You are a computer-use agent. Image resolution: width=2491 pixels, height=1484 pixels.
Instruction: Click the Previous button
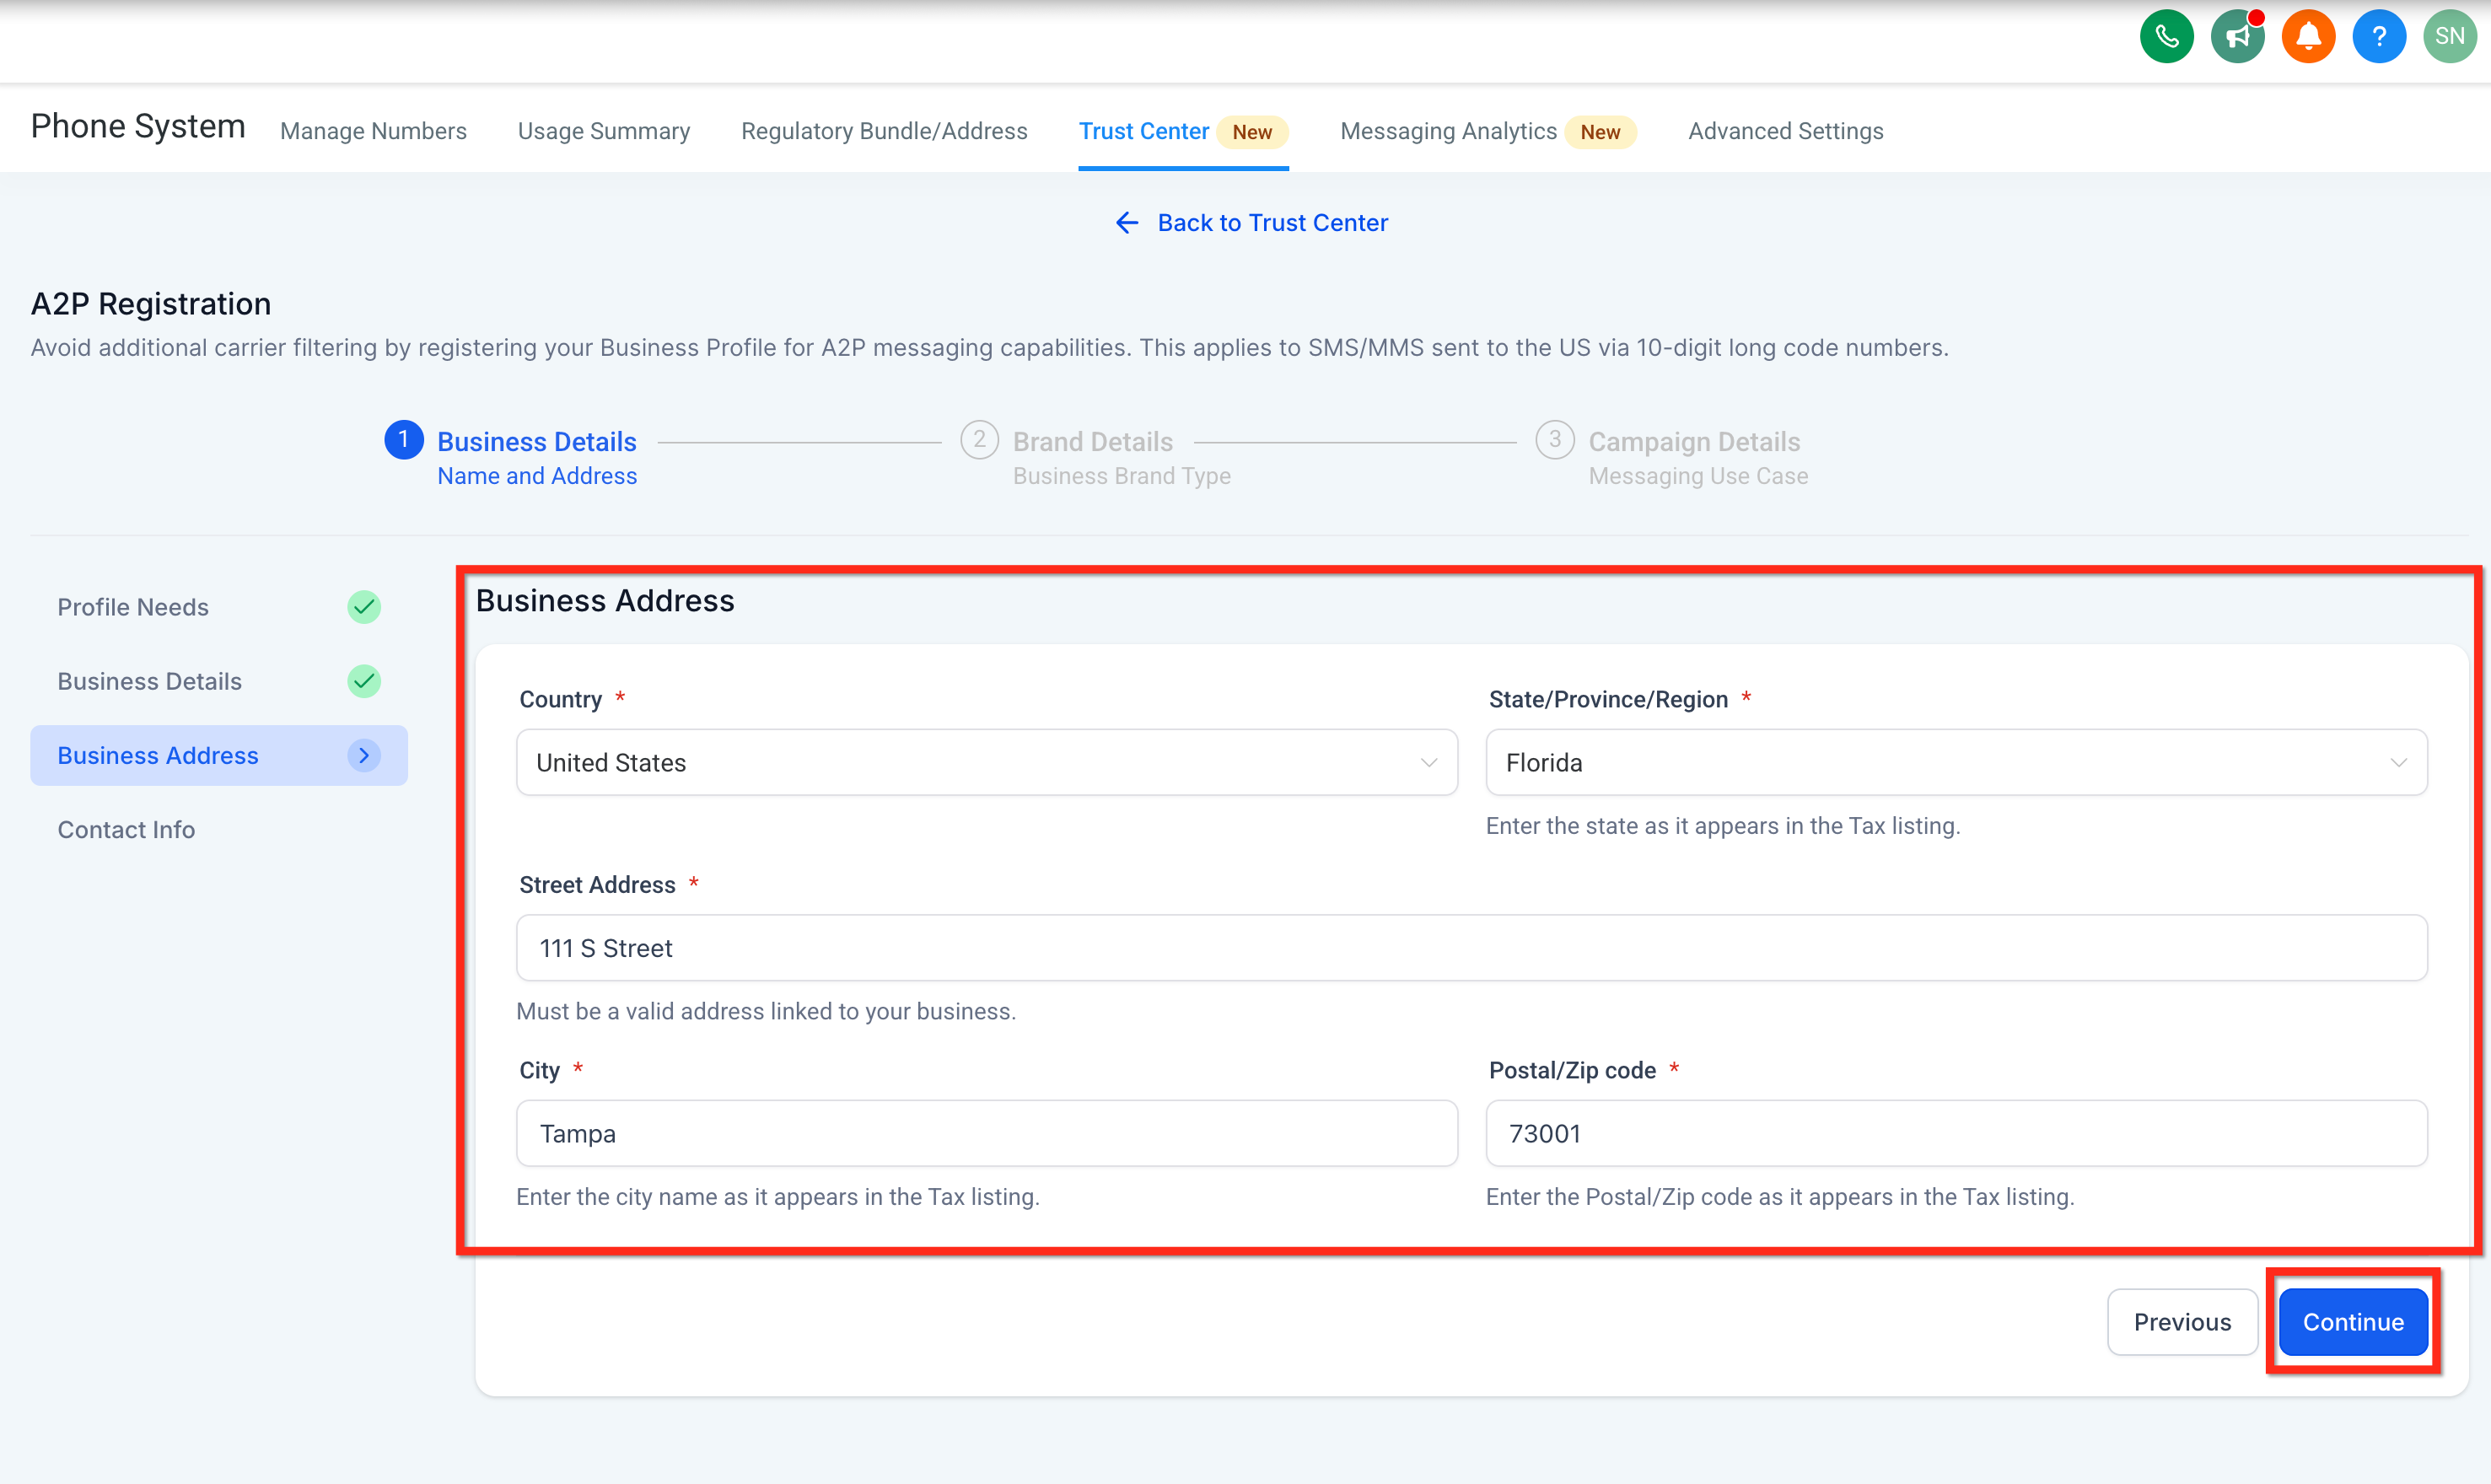pos(2182,1322)
